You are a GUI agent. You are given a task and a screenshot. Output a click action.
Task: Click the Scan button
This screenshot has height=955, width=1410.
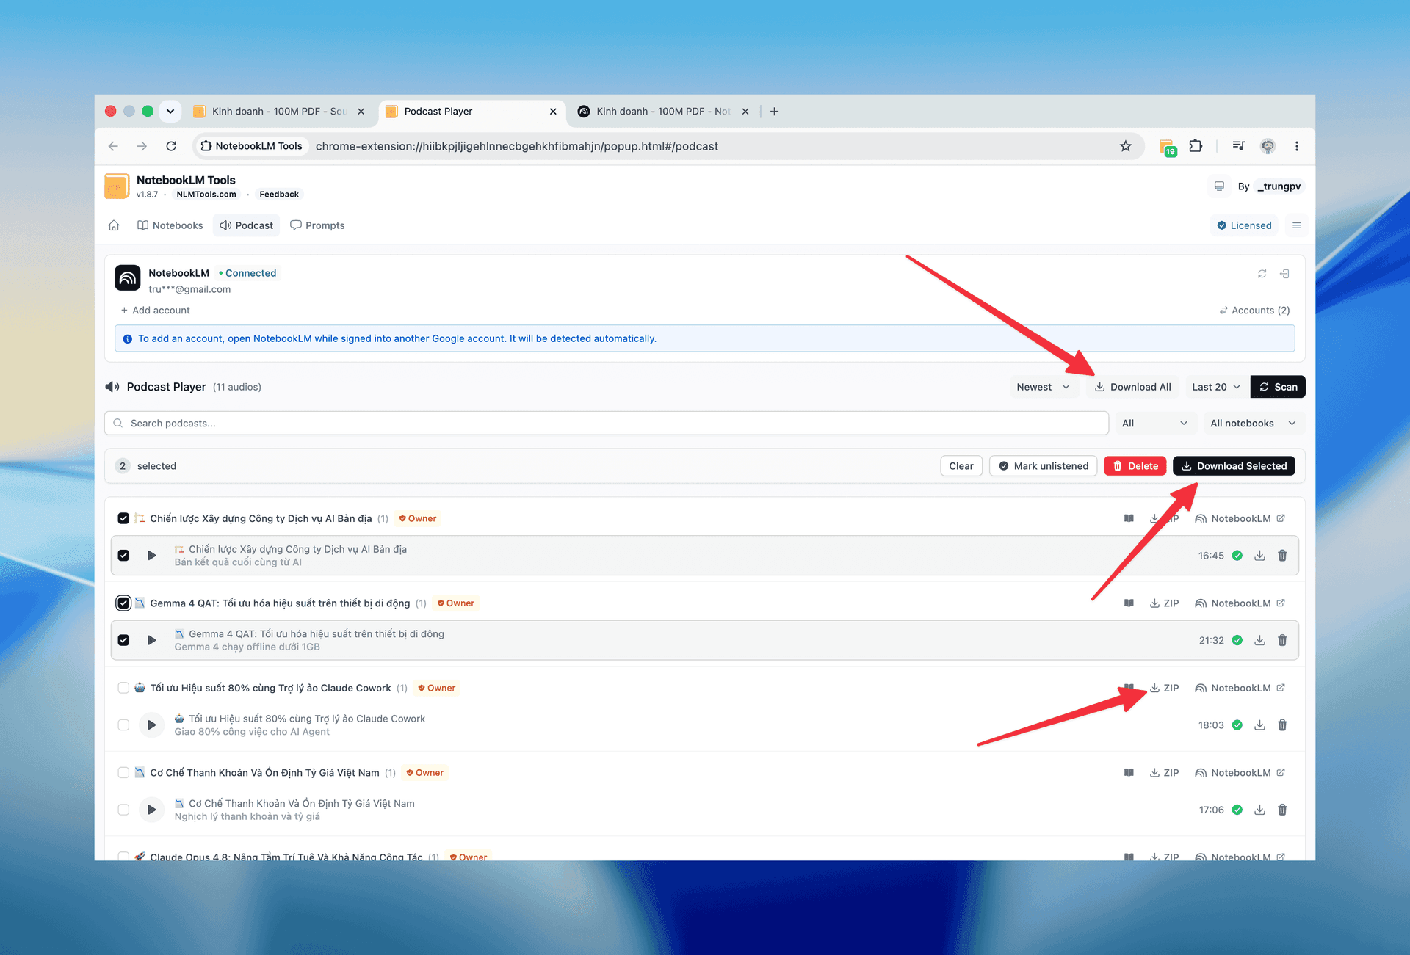[x=1279, y=387]
